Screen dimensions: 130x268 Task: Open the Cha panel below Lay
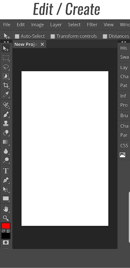point(124,76)
